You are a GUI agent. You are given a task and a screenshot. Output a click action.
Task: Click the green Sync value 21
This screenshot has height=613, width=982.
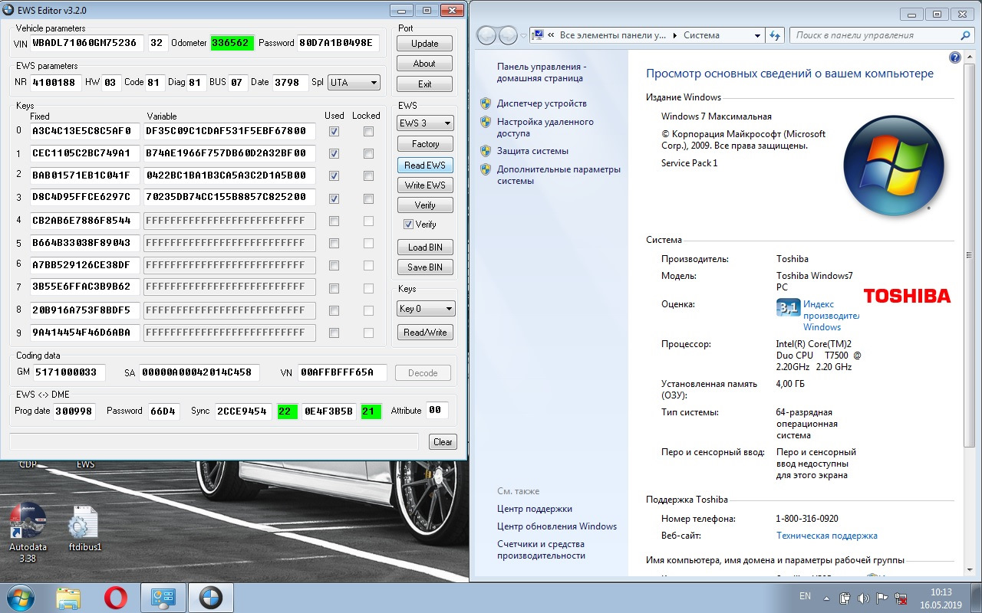pyautogui.click(x=371, y=411)
